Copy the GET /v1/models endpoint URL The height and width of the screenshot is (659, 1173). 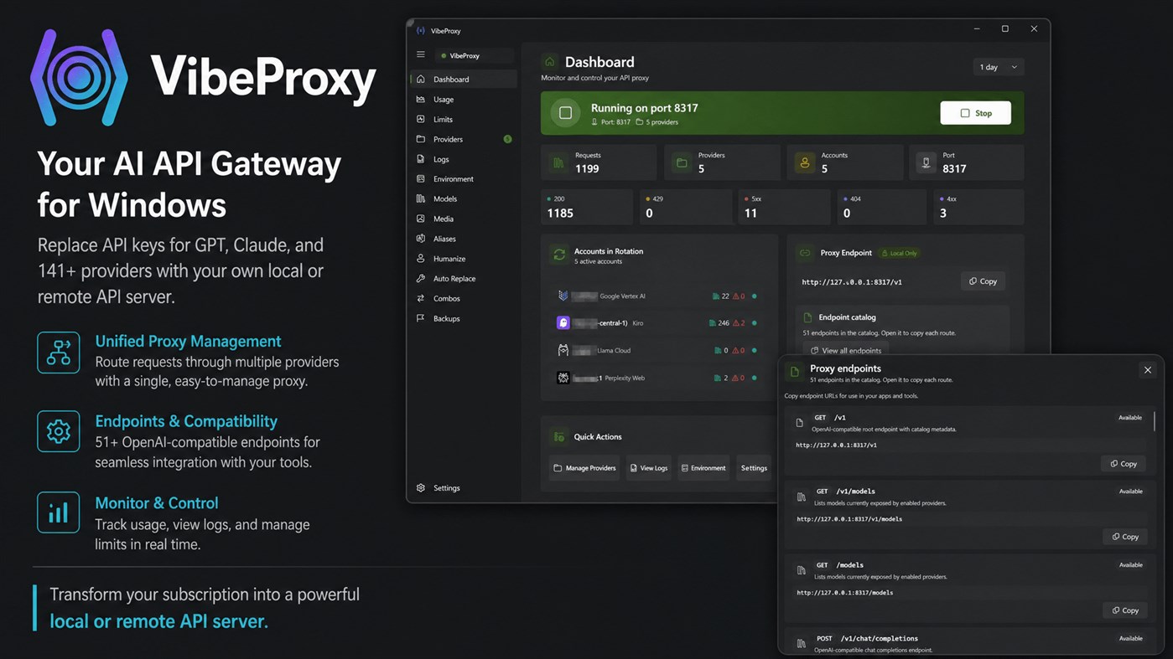point(1125,537)
